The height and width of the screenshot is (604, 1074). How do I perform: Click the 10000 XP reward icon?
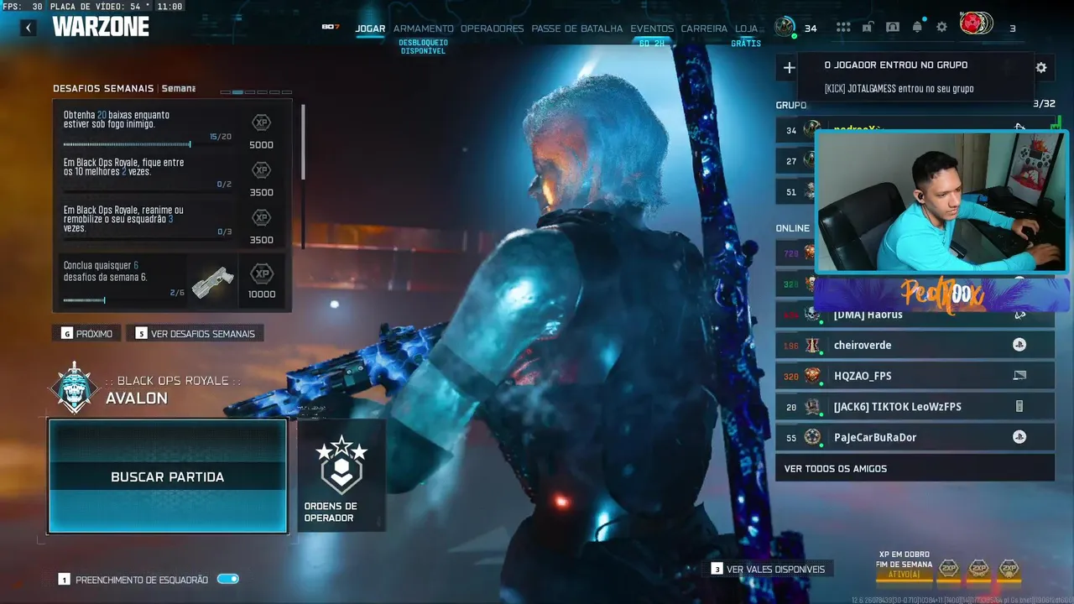(262, 273)
